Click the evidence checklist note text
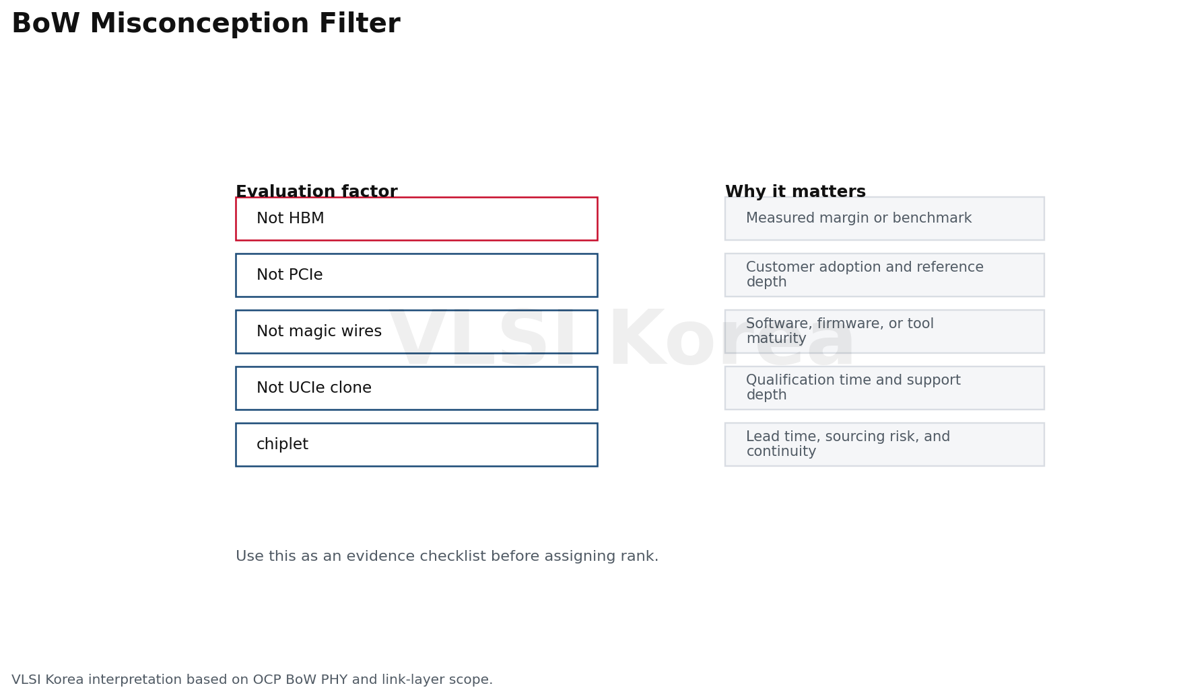The image size is (1183, 698). (x=447, y=557)
